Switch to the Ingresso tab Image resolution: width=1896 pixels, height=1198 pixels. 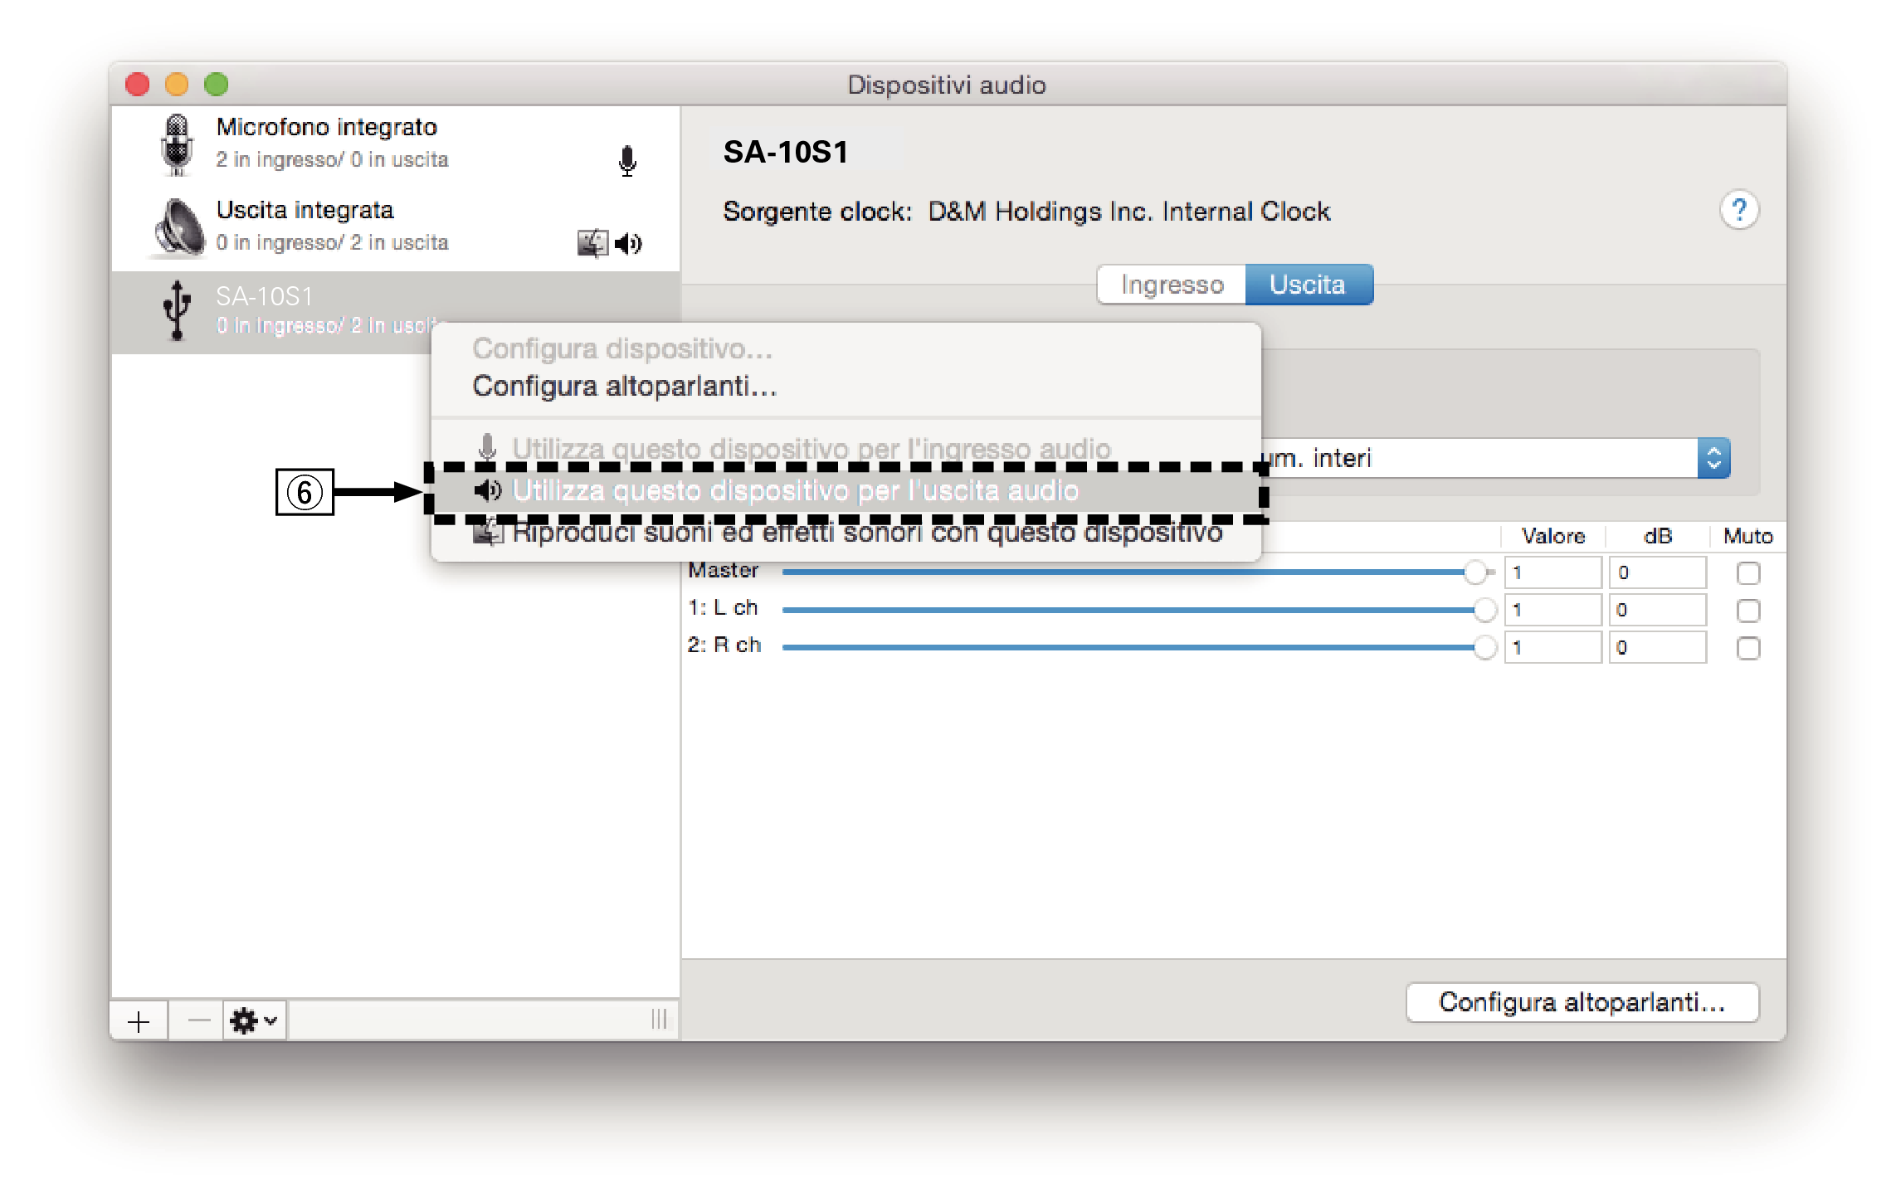click(x=1172, y=285)
